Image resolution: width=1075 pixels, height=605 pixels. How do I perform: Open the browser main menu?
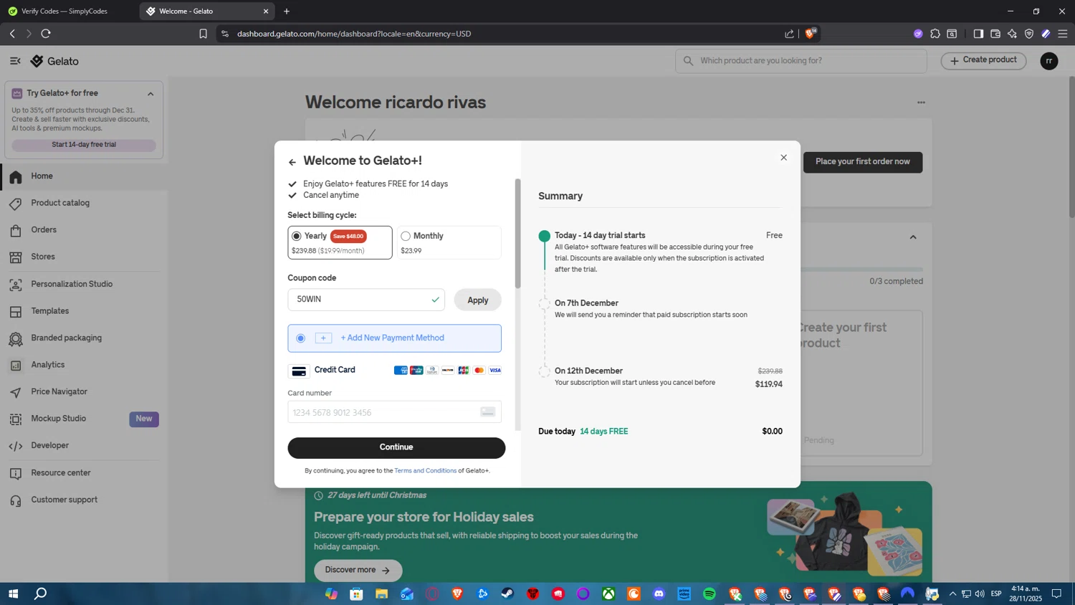tap(1063, 34)
